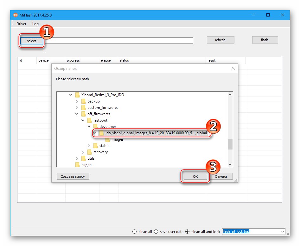Screen dimensions: 300x246
Task: Click the status column header
Action: pyautogui.click(x=162, y=60)
